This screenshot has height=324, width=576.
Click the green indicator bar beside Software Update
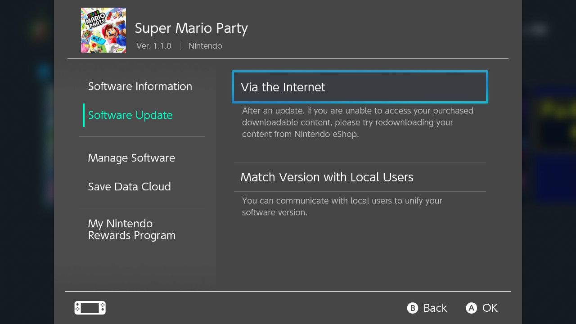coord(83,115)
